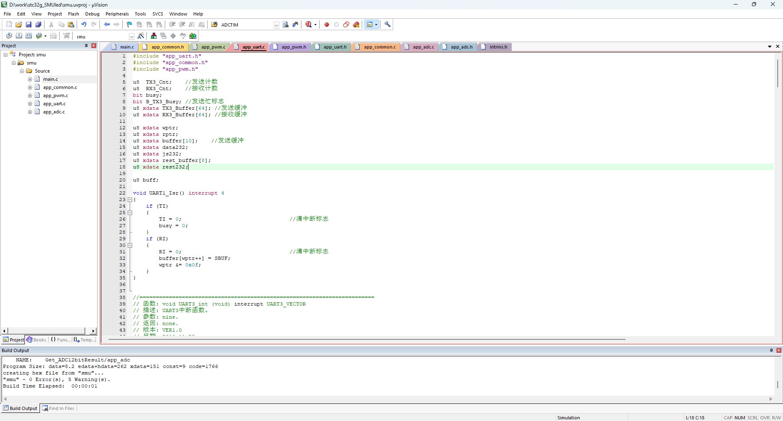Build the target files

[19, 36]
